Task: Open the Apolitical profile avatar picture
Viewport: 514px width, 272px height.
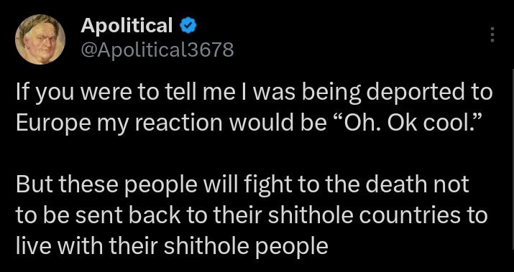Action: click(x=40, y=39)
